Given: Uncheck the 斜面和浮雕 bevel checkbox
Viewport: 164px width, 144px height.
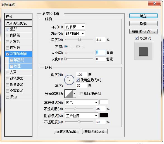Looking at the screenshot, I should pyautogui.click(x=8, y=54).
